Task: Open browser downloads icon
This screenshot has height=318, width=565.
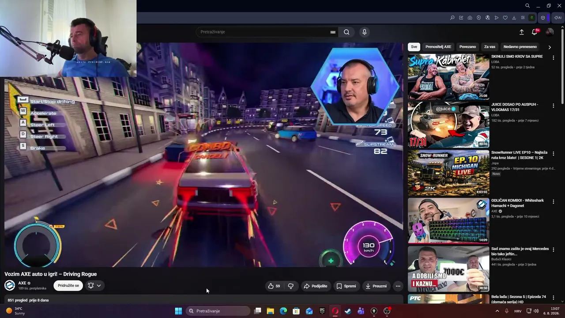Action: click(514, 18)
